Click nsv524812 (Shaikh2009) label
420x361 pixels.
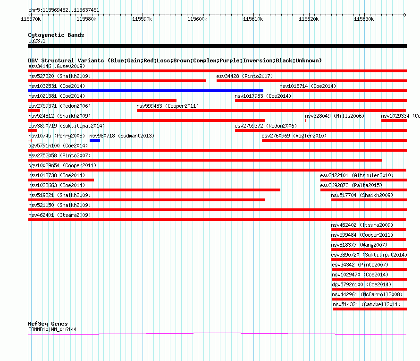click(x=59, y=116)
